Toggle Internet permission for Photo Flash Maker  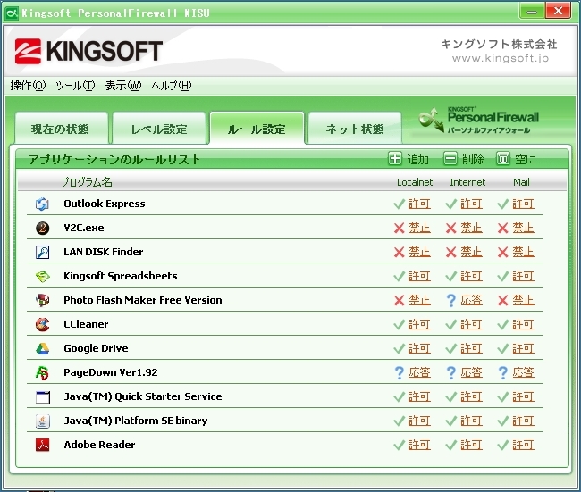point(471,300)
